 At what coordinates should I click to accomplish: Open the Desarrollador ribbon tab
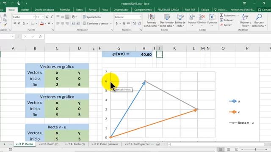(121, 10)
